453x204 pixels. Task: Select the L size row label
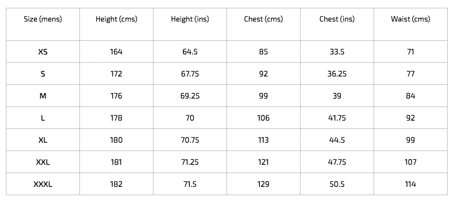coord(43,118)
